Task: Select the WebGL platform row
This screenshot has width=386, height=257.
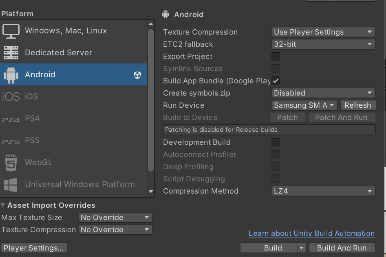Action: click(x=73, y=162)
